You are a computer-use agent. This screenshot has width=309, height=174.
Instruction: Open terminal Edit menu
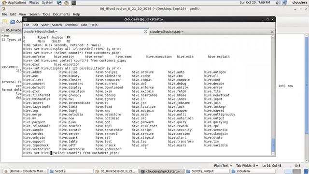(35, 25)
